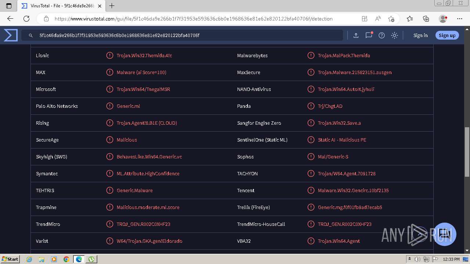Select Trojan.MalPack.Themida detection text
The height and width of the screenshot is (264, 470).
coord(344,55)
